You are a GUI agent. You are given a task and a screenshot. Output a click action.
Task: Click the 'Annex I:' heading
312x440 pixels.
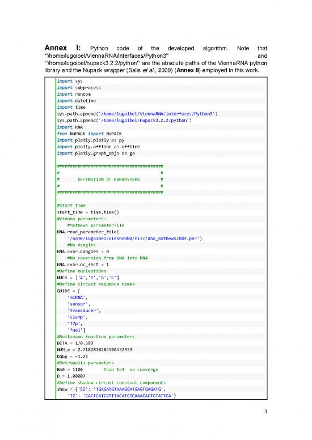click(62, 48)
